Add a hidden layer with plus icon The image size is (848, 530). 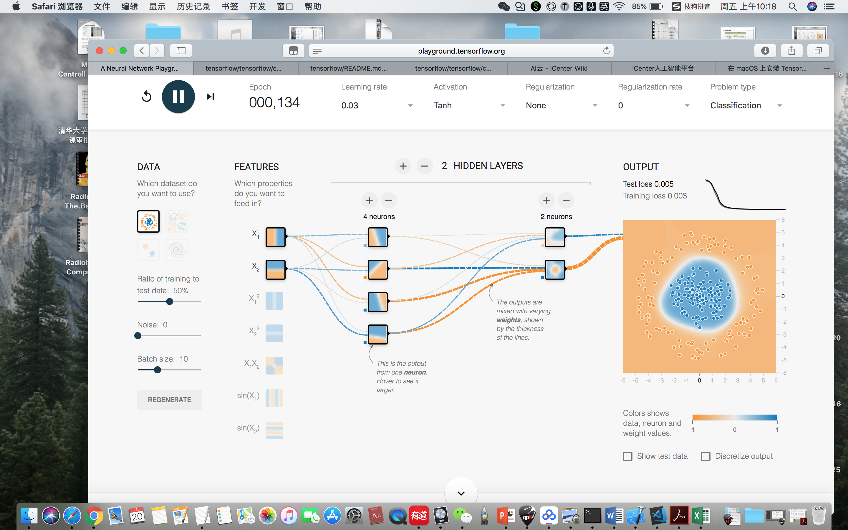(403, 166)
